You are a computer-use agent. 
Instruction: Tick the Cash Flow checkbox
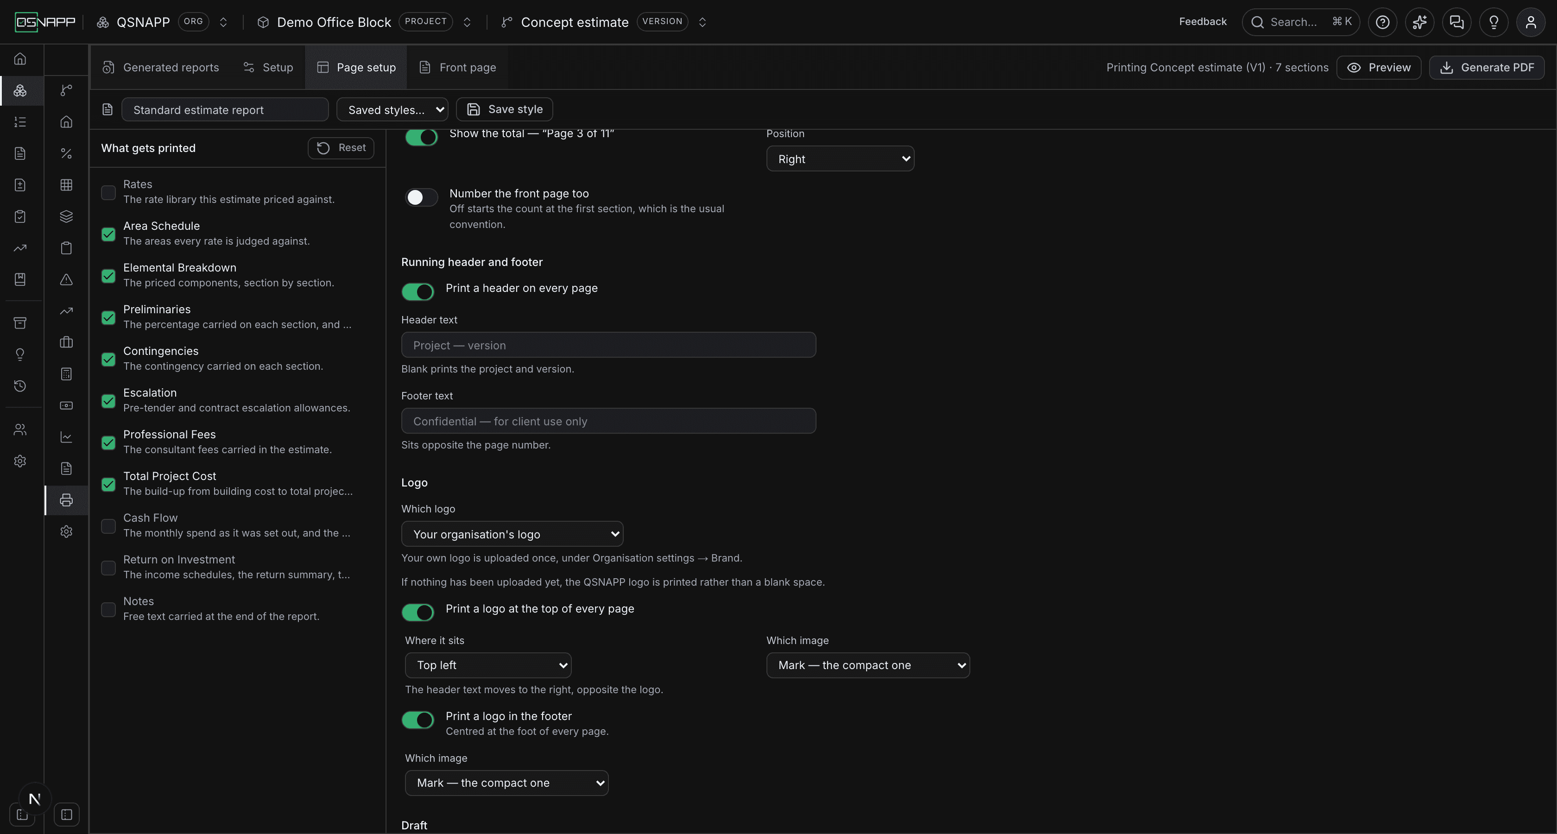coord(108,526)
